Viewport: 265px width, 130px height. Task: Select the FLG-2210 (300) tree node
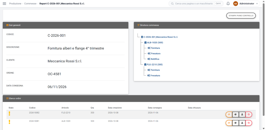153,64
